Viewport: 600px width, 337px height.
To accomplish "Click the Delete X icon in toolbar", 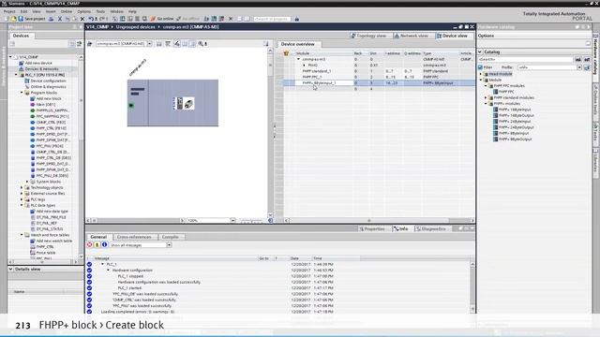I will [82, 19].
